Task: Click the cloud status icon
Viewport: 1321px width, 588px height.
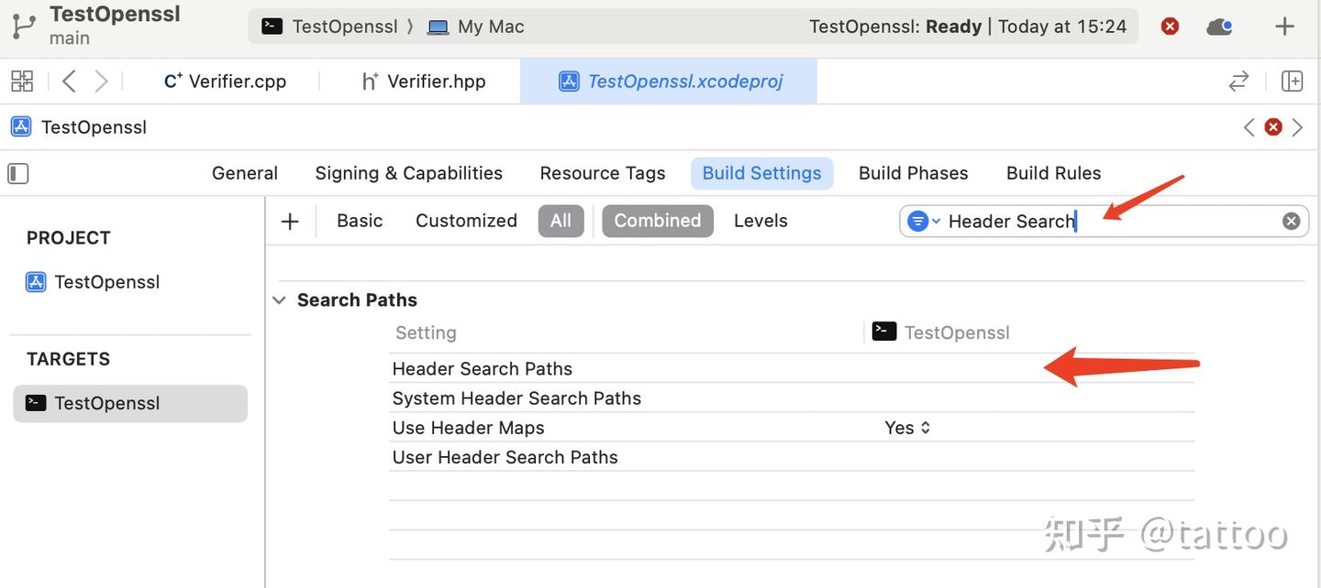Action: (x=1219, y=27)
